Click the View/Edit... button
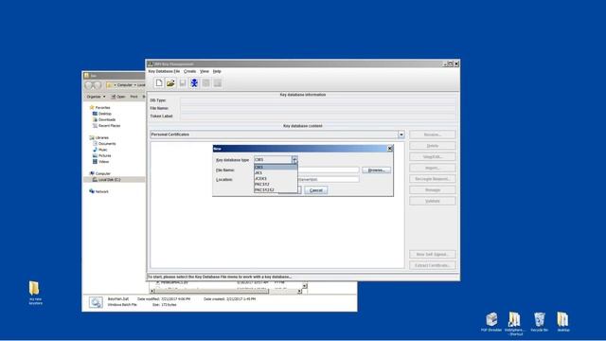606x341 pixels. [433, 156]
